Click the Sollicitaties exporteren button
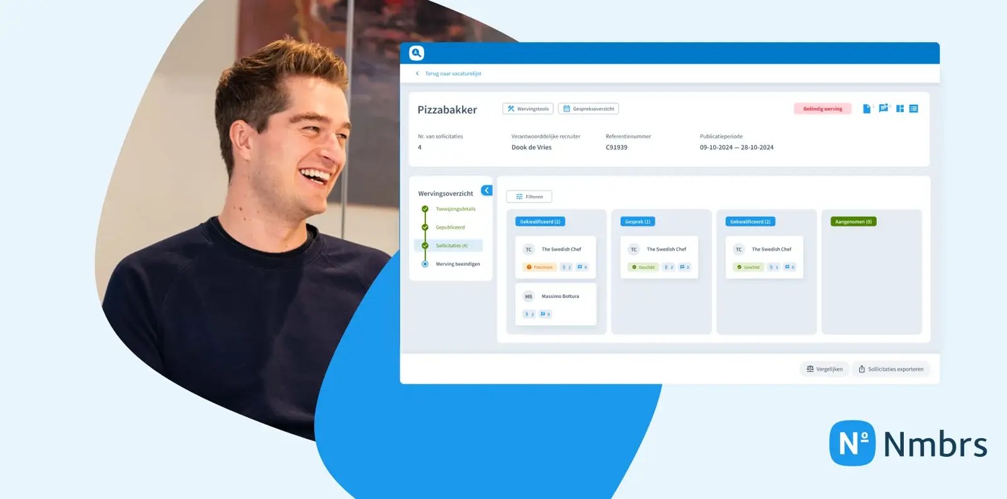1007x499 pixels. (891, 369)
